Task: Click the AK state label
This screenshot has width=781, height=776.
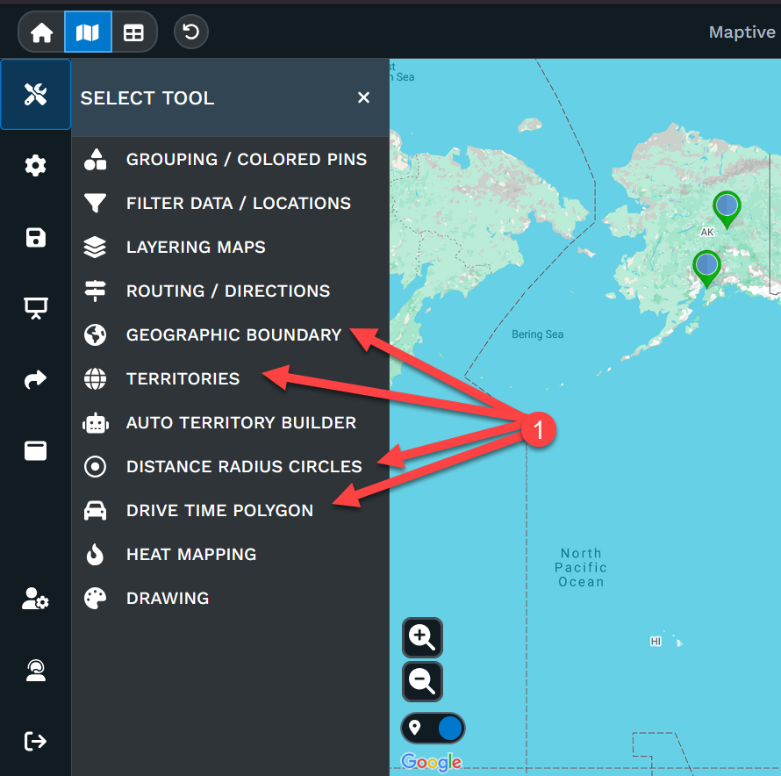Action: 707,232
